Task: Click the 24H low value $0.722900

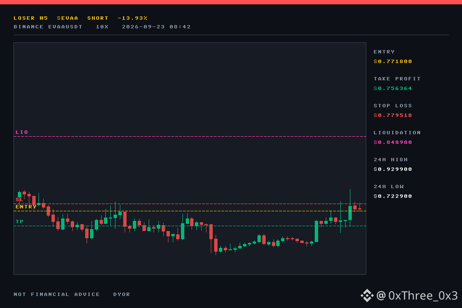Action: coord(393,196)
